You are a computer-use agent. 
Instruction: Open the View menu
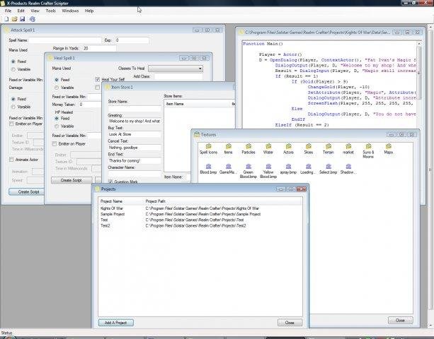35,11
